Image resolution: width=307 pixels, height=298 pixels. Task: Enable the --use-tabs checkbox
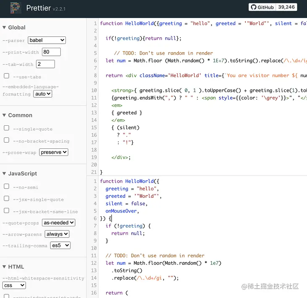coord(6,76)
